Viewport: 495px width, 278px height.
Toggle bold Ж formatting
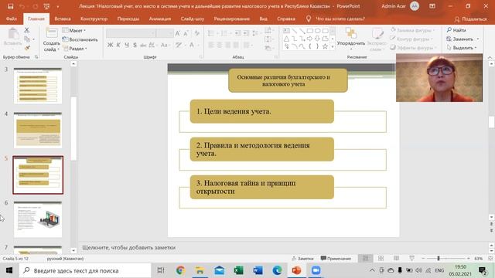click(x=110, y=45)
